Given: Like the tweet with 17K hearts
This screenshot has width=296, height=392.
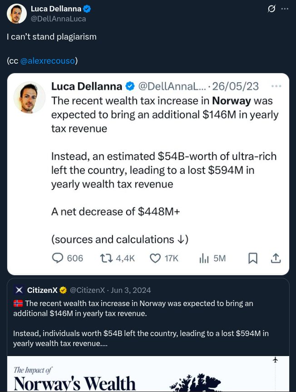Looking at the screenshot, I should [x=155, y=258].
